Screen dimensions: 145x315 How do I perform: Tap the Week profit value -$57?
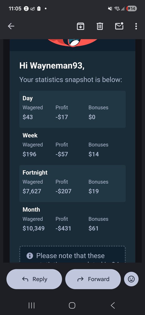point(62,154)
